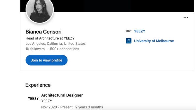
Task: Click the 500+ connections text
Action: tap(65, 49)
